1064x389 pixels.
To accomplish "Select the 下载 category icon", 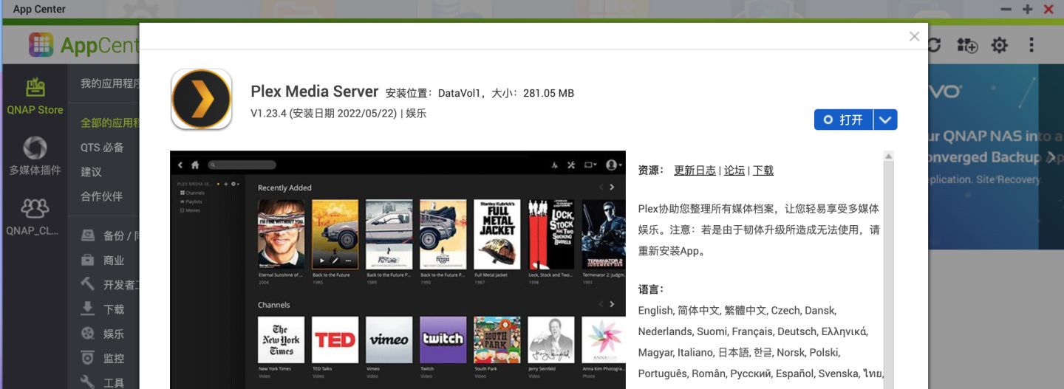I will pyautogui.click(x=88, y=309).
